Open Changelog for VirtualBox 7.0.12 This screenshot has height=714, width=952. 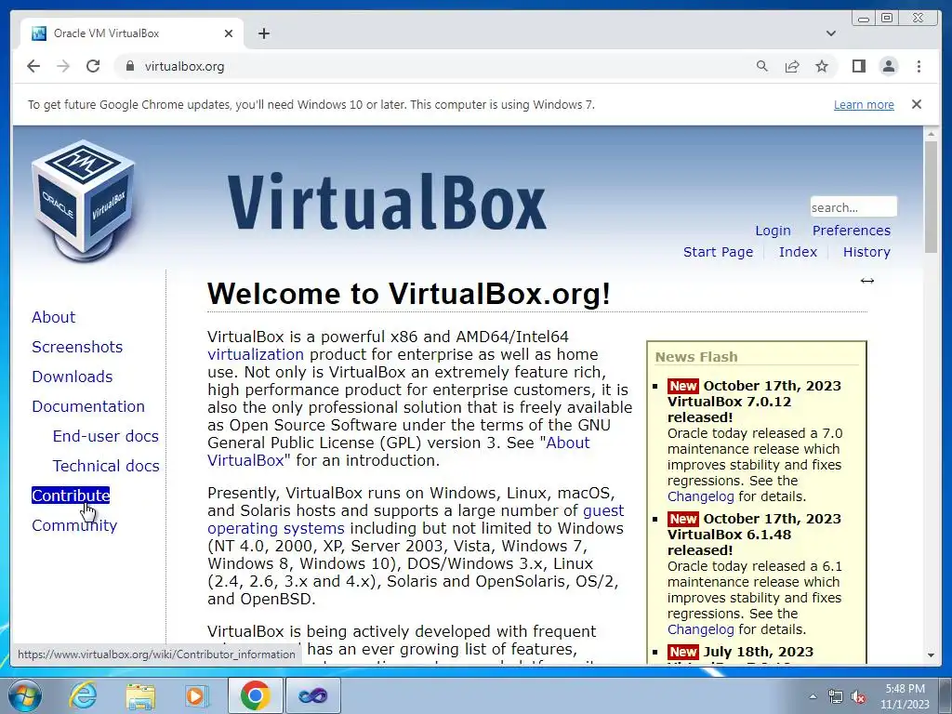(701, 496)
